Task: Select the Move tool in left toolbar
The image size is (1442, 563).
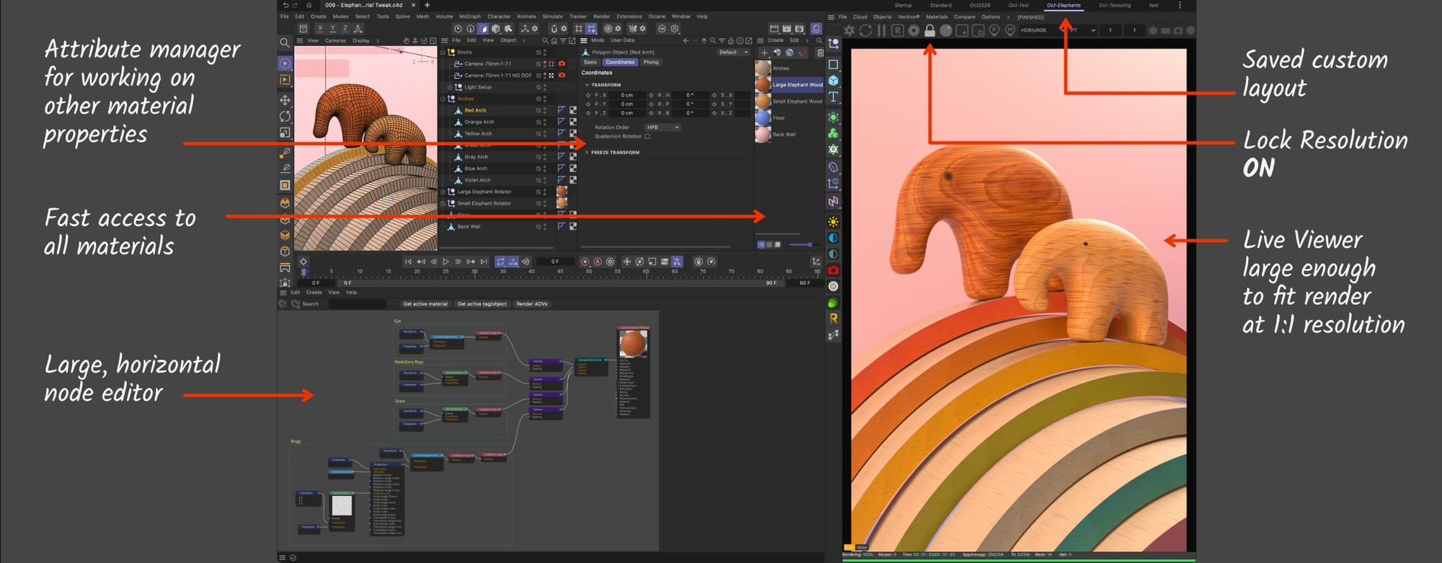Action: point(285,100)
